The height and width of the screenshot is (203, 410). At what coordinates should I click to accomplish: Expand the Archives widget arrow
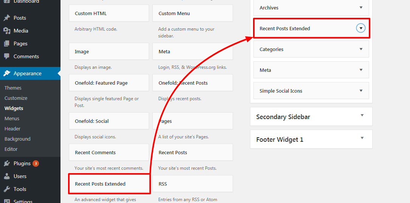pyautogui.click(x=361, y=8)
